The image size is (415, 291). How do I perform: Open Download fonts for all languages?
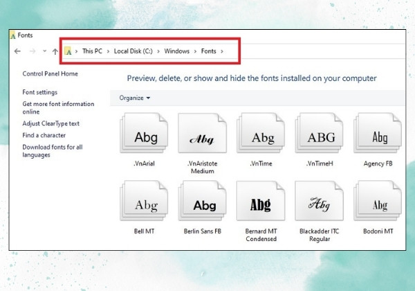click(x=53, y=151)
